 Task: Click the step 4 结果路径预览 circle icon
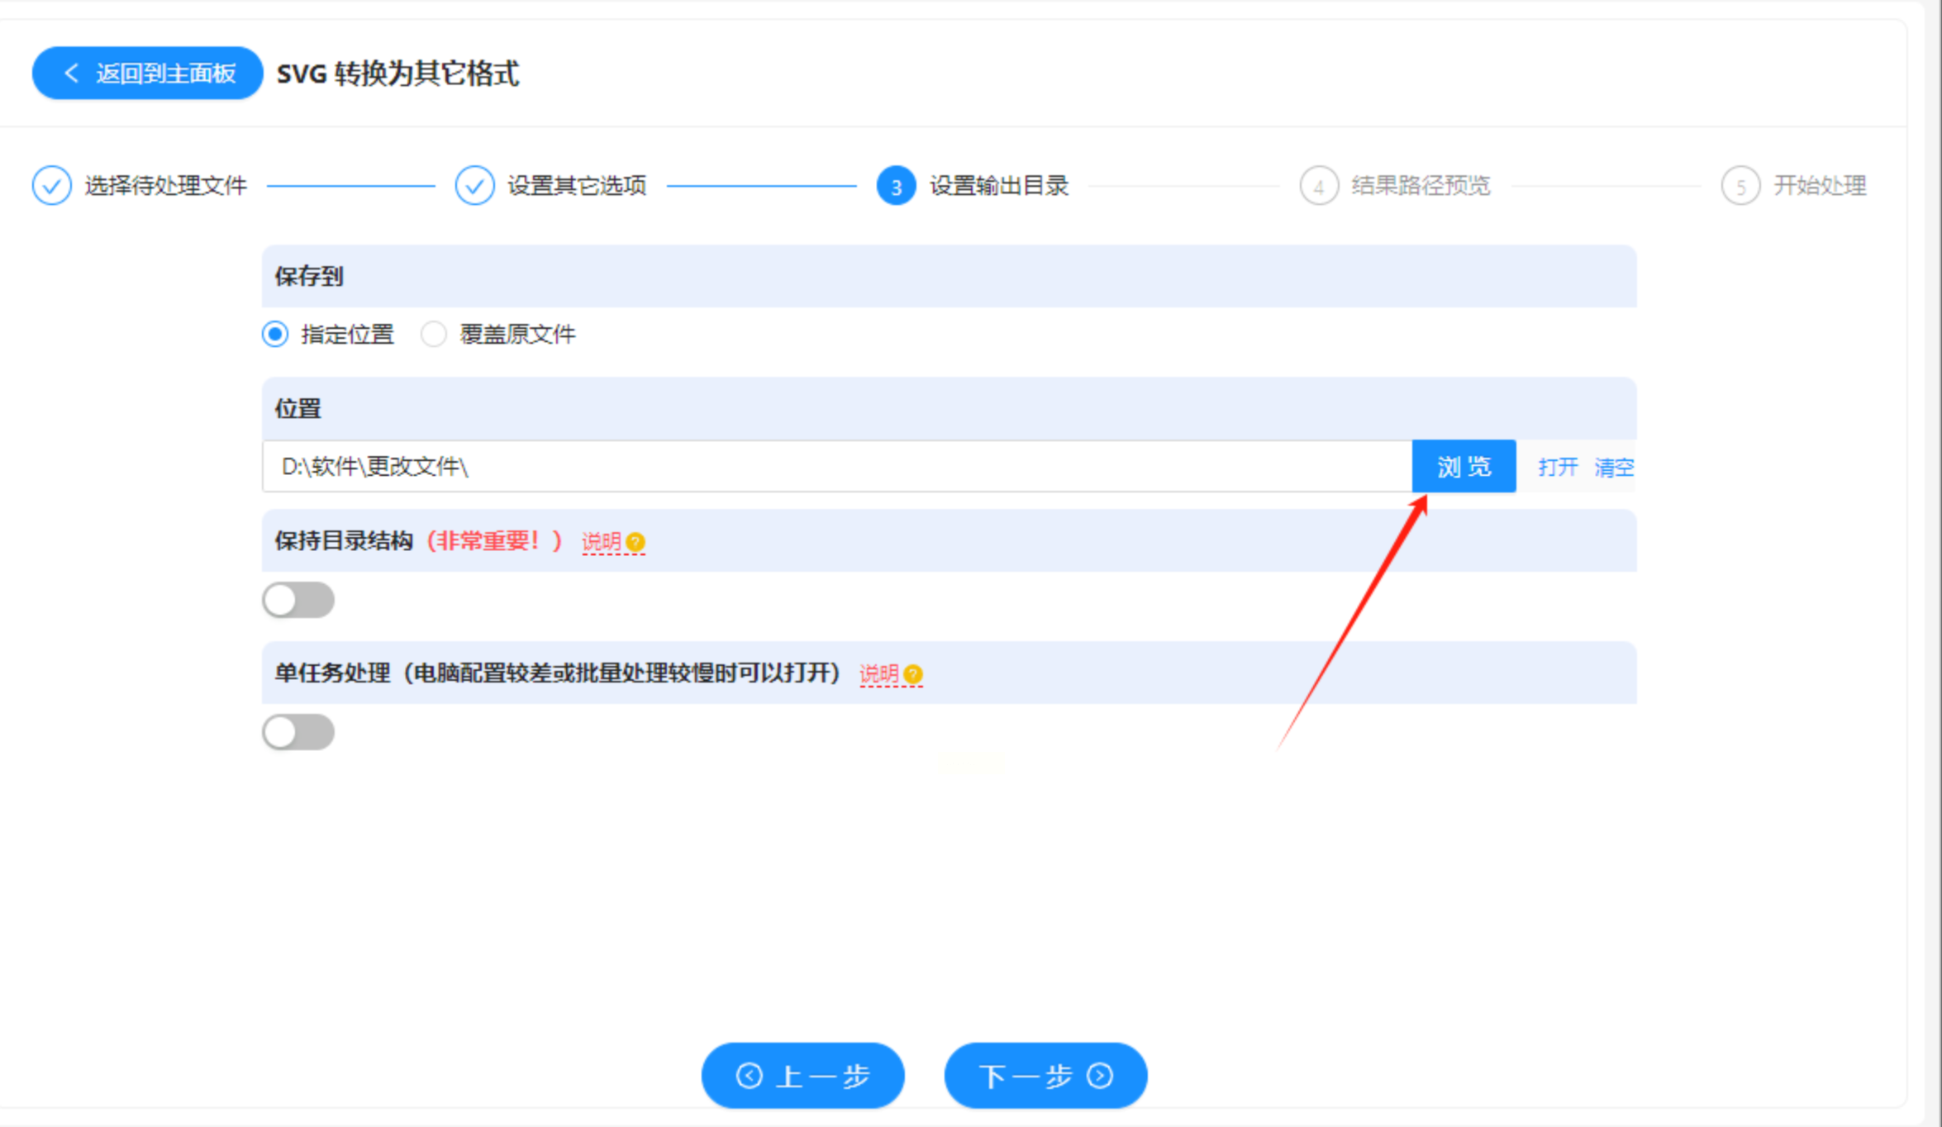tap(1318, 186)
